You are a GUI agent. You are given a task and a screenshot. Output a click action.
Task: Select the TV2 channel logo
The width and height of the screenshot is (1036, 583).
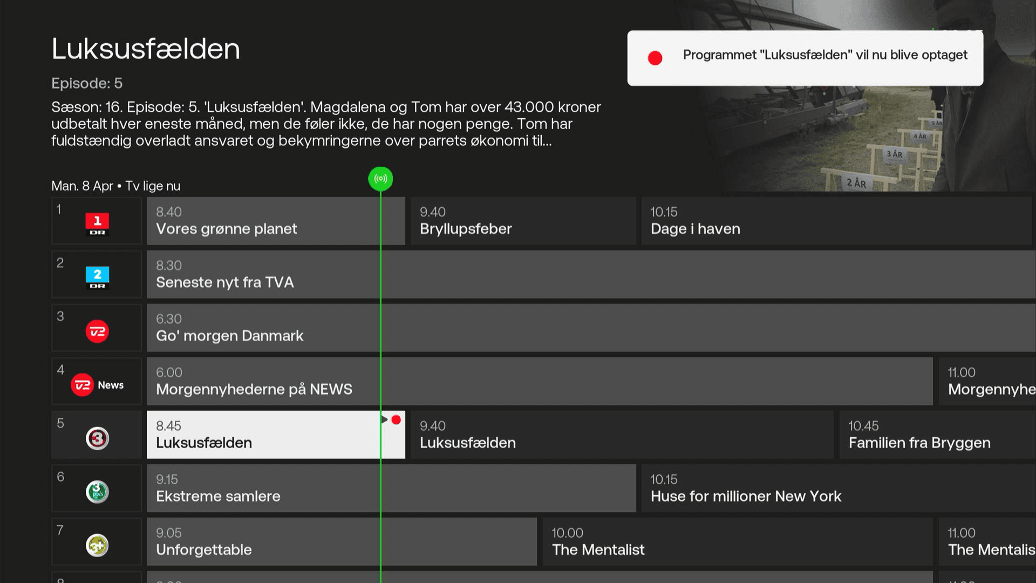pyautogui.click(x=97, y=331)
